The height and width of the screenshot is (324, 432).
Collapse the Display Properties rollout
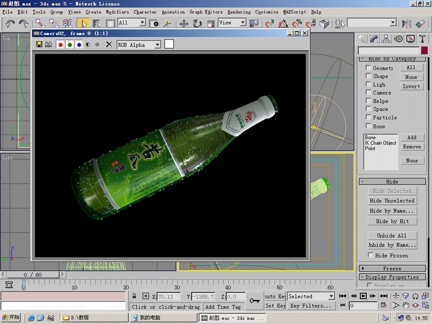point(392,277)
